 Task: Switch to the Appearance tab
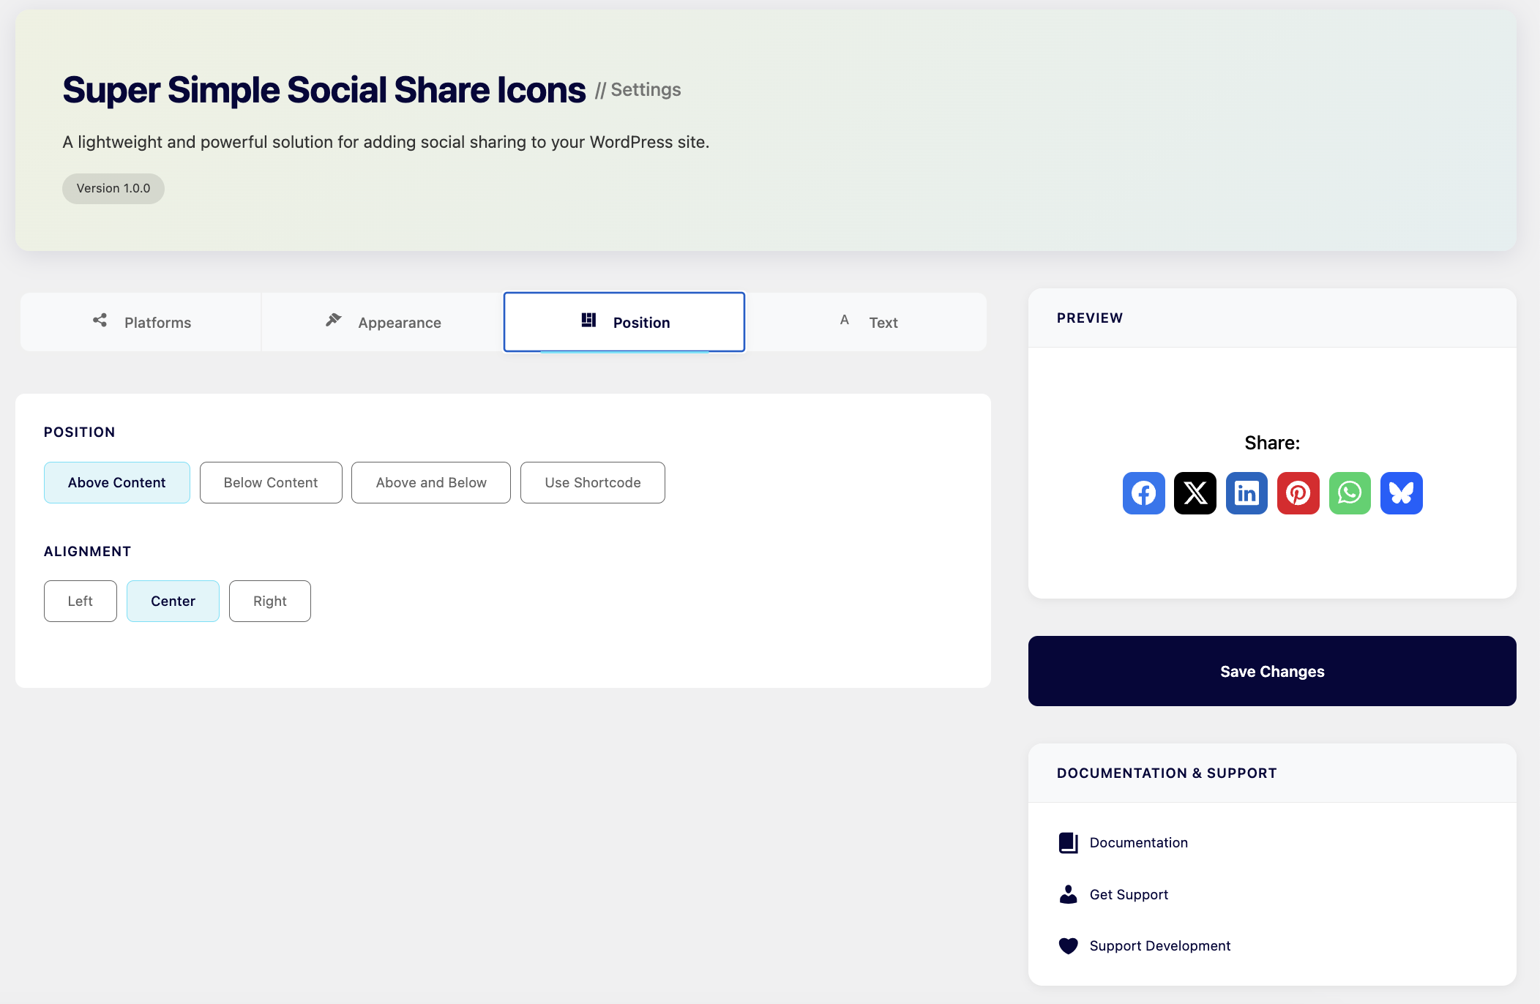(x=382, y=322)
